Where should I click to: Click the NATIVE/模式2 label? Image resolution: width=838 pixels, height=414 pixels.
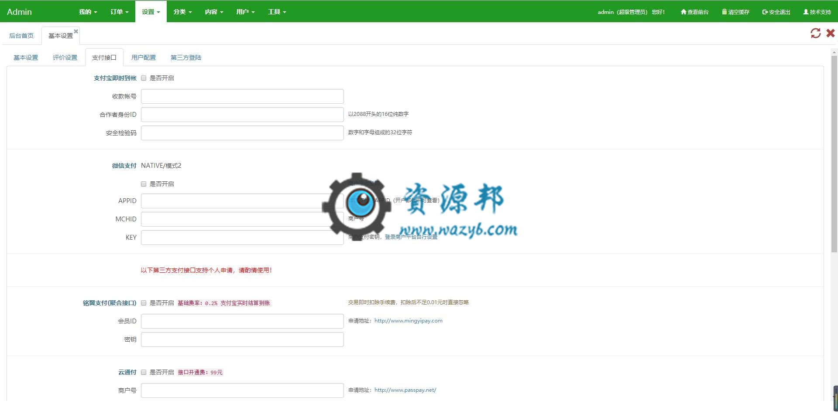[161, 166]
